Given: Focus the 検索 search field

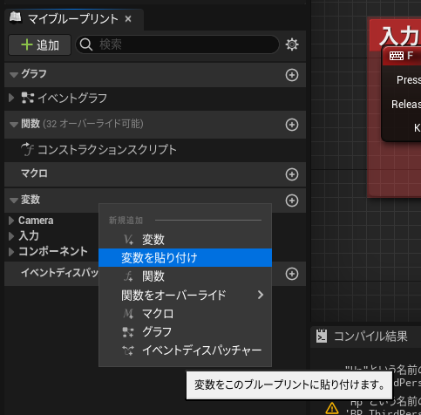Looking at the screenshot, I should (x=177, y=44).
